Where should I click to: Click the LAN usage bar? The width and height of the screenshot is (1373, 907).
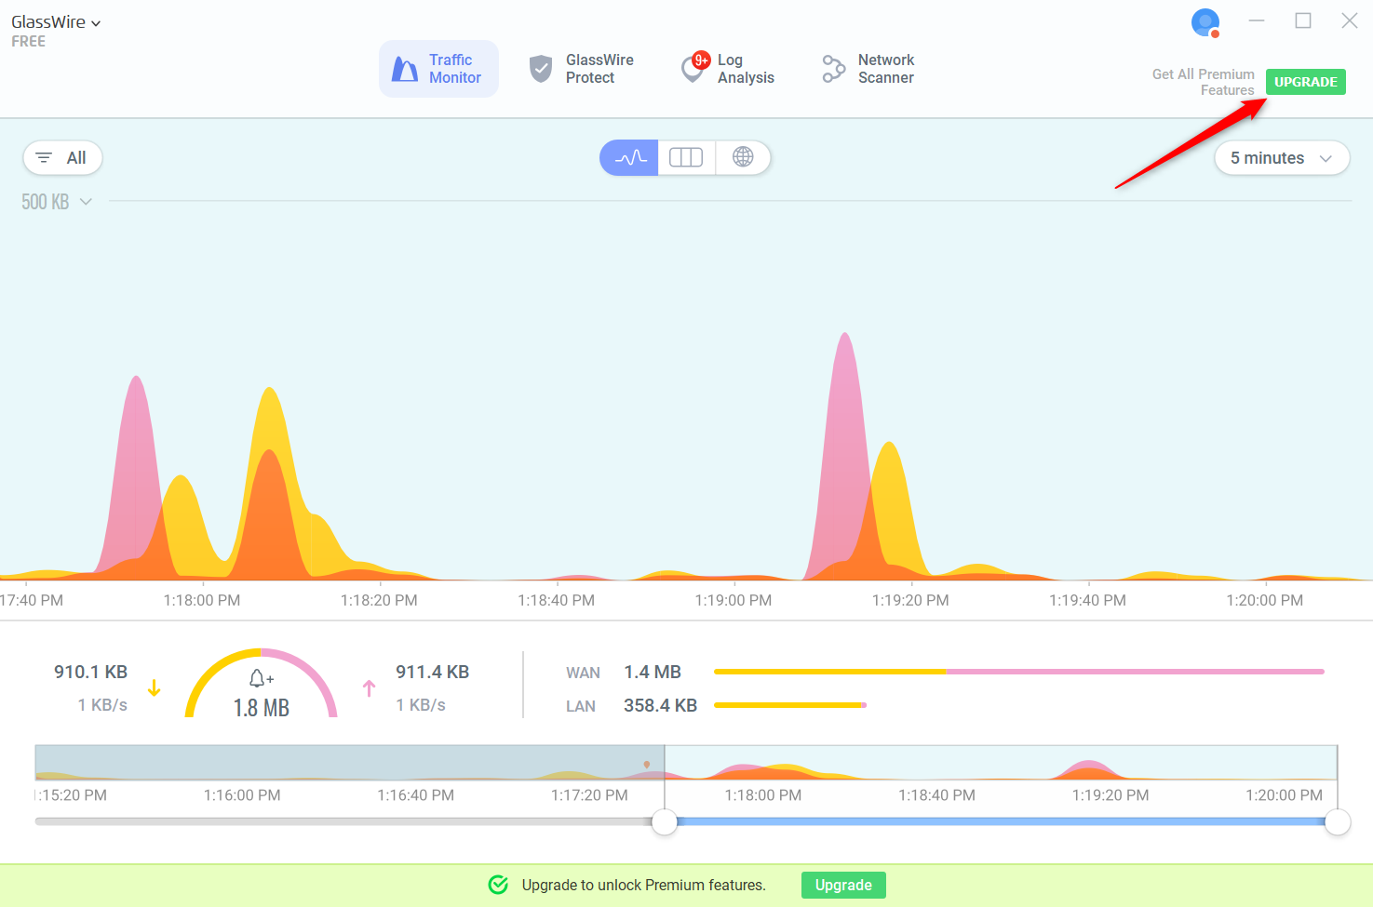point(790,705)
